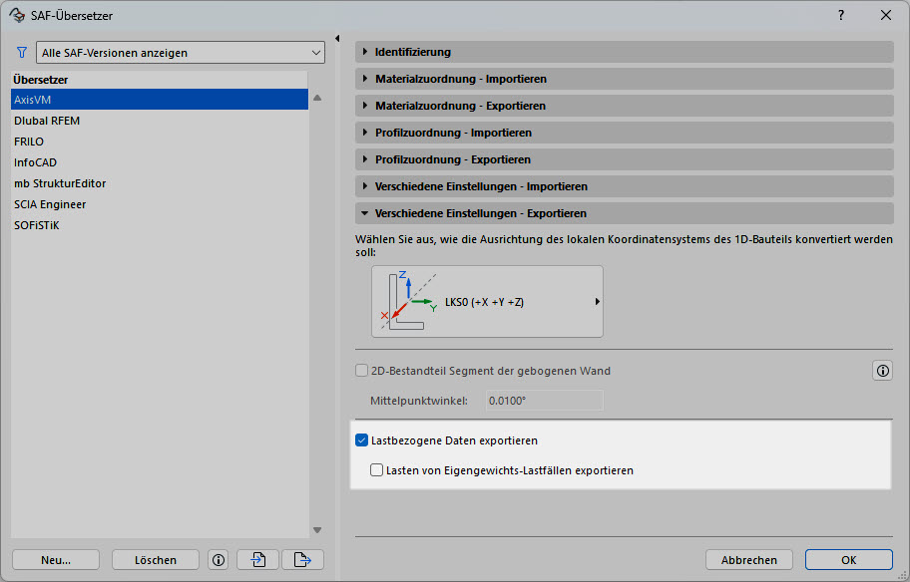Expand Materialzuordnung - Exportieren section

(625, 106)
